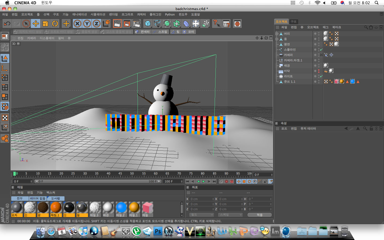This screenshot has width=384, height=240.
Task: Open the render settings icon
Action: click(137, 24)
